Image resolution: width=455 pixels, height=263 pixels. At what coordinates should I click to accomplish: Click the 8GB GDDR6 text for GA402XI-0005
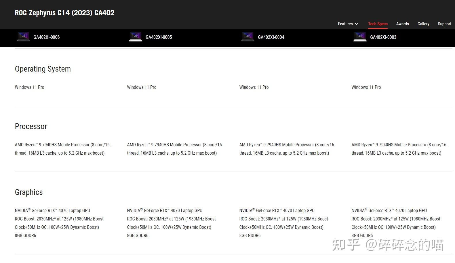(x=138, y=235)
